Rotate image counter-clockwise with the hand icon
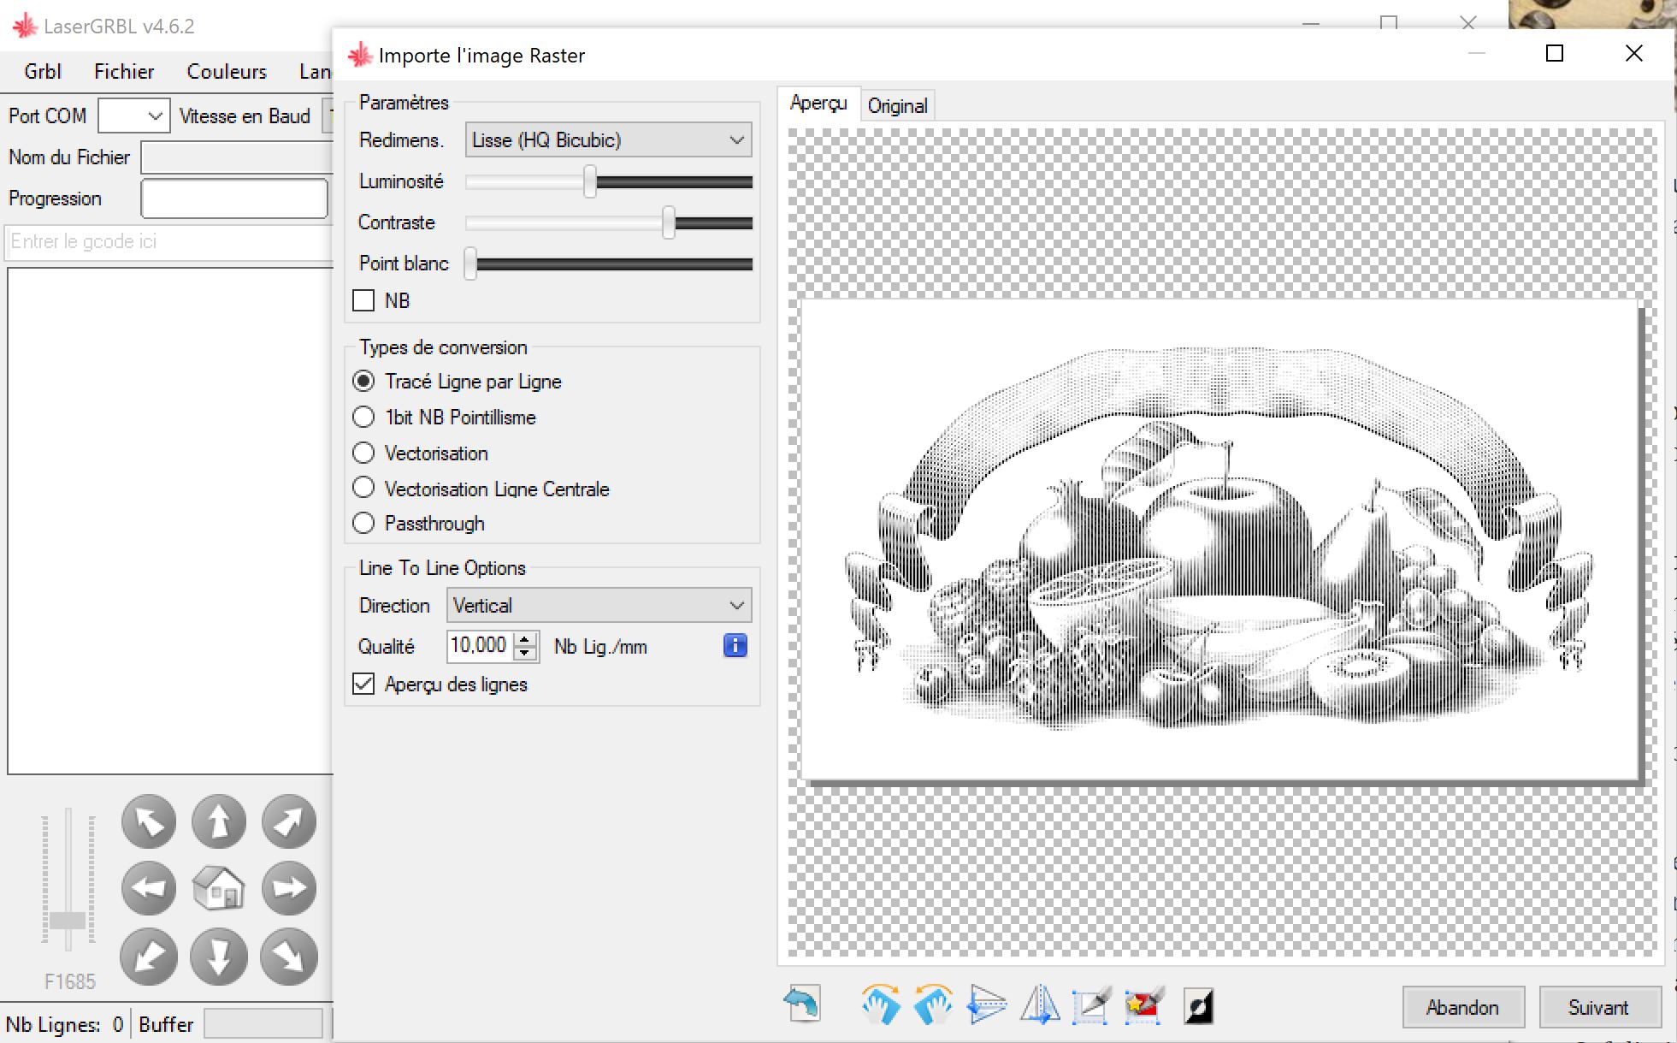The width and height of the screenshot is (1677, 1043). click(933, 1004)
